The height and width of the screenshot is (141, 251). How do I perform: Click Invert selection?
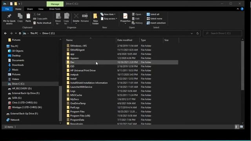coord(156,23)
